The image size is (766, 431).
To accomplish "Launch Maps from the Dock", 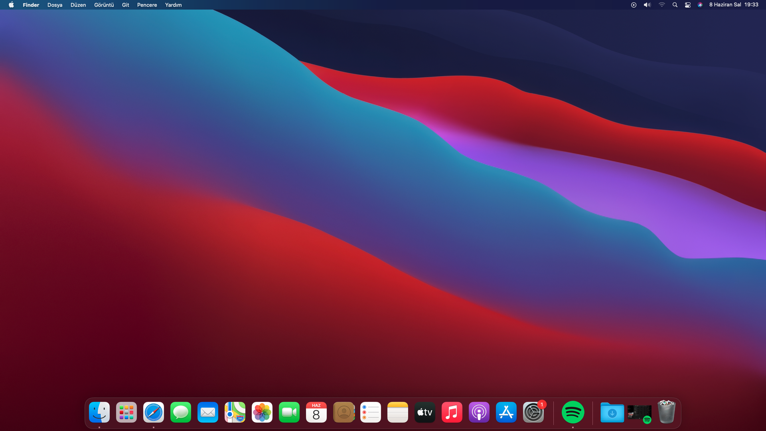I will 235,412.
